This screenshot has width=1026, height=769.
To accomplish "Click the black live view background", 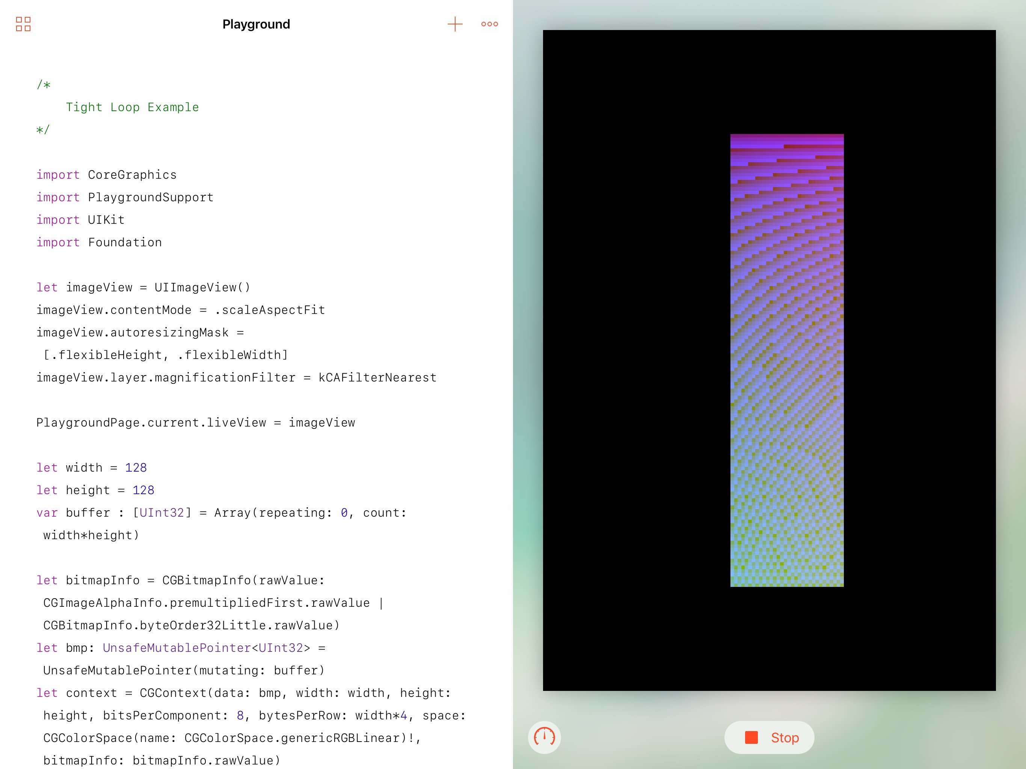I will point(635,360).
